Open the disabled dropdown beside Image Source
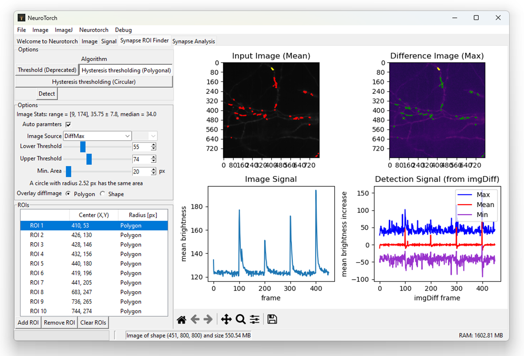The image size is (524, 356). (x=145, y=136)
